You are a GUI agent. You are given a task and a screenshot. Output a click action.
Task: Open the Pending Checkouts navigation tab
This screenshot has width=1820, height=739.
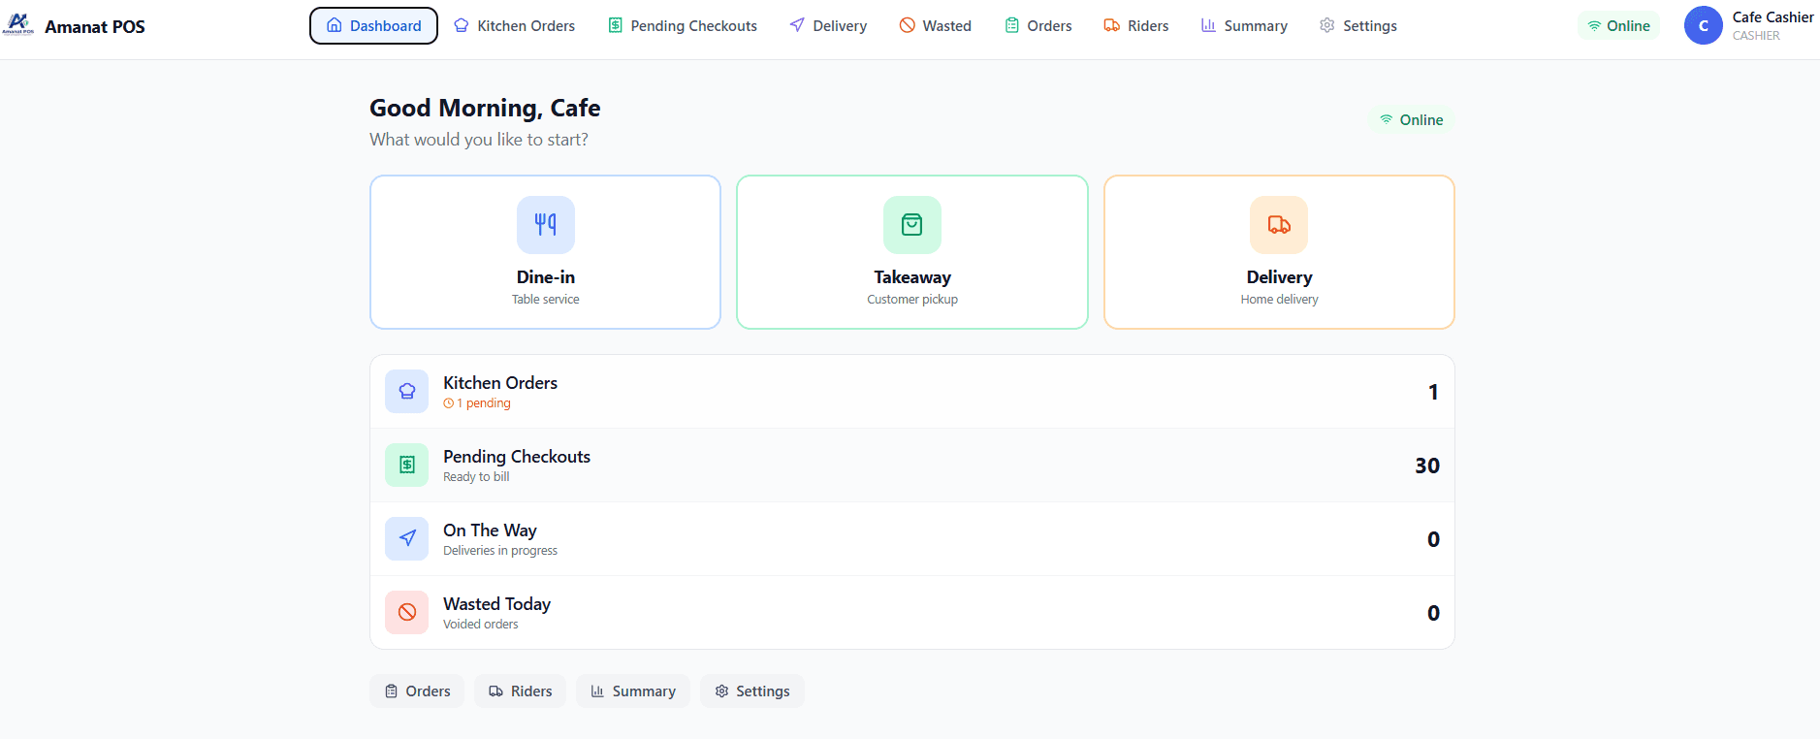[x=683, y=25]
